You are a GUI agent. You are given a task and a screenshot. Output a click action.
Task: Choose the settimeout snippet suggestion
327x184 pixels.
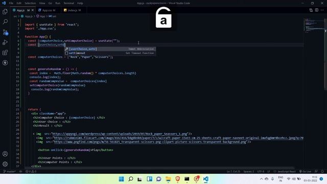[x=110, y=53]
